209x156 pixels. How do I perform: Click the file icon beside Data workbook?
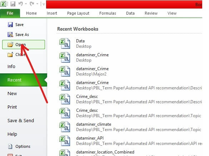[x=65, y=43]
